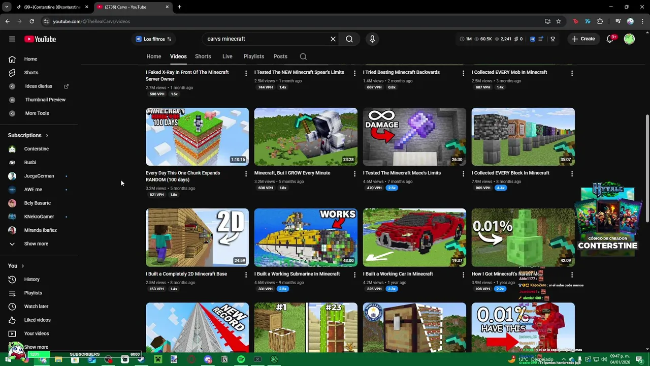Open Chrome media control icon
The height and width of the screenshot is (366, 650).
618,21
